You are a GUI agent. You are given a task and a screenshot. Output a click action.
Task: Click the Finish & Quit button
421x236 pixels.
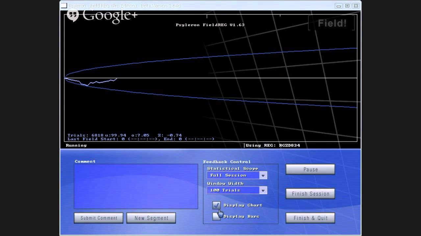pos(310,218)
